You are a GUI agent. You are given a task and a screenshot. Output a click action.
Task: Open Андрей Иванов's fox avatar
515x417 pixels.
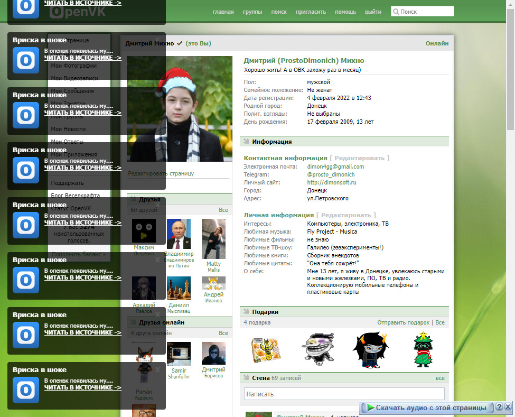click(213, 283)
